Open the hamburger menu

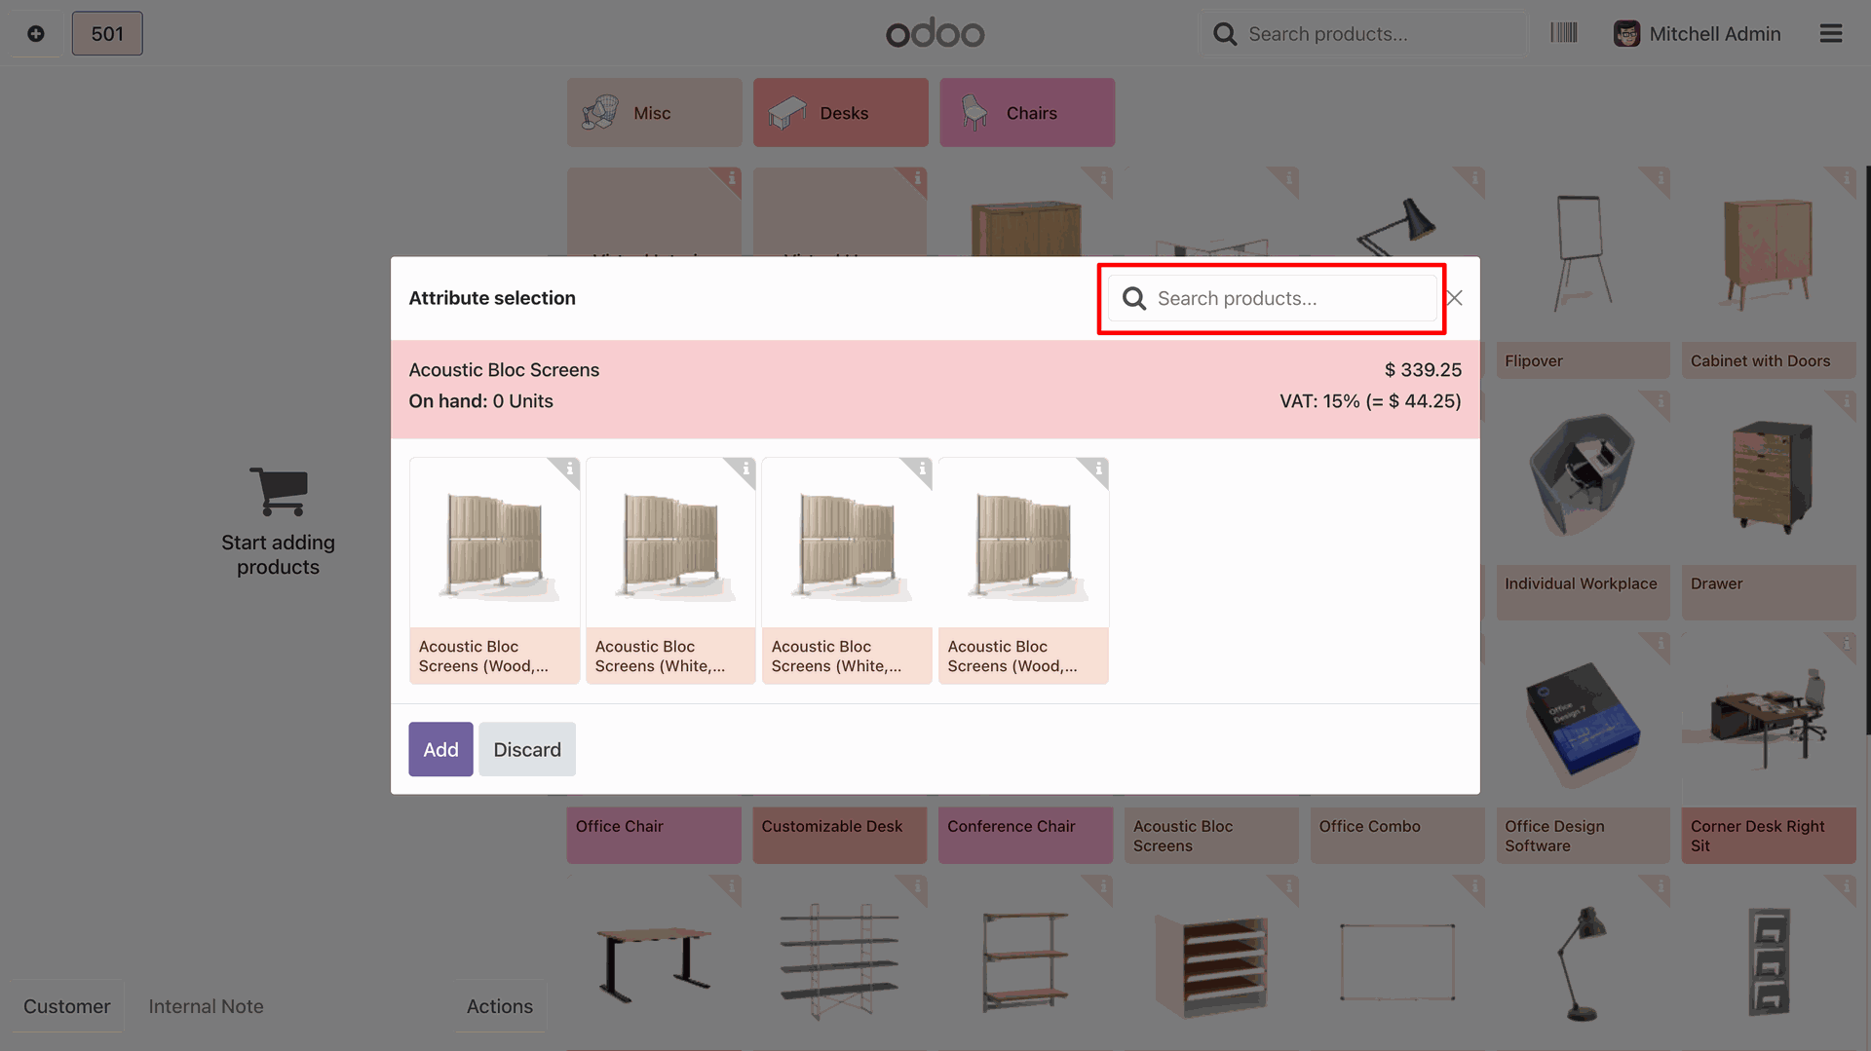[1831, 34]
